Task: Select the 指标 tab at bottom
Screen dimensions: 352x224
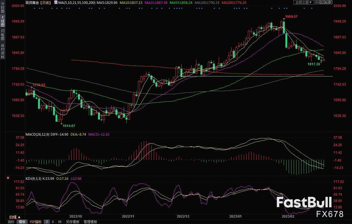Action: pyautogui.click(x=11, y=222)
